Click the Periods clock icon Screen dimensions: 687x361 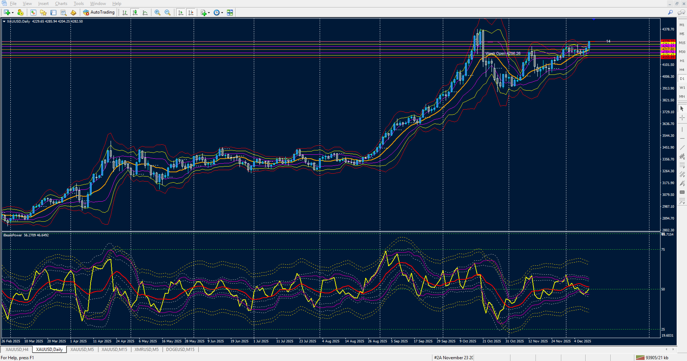tap(216, 13)
